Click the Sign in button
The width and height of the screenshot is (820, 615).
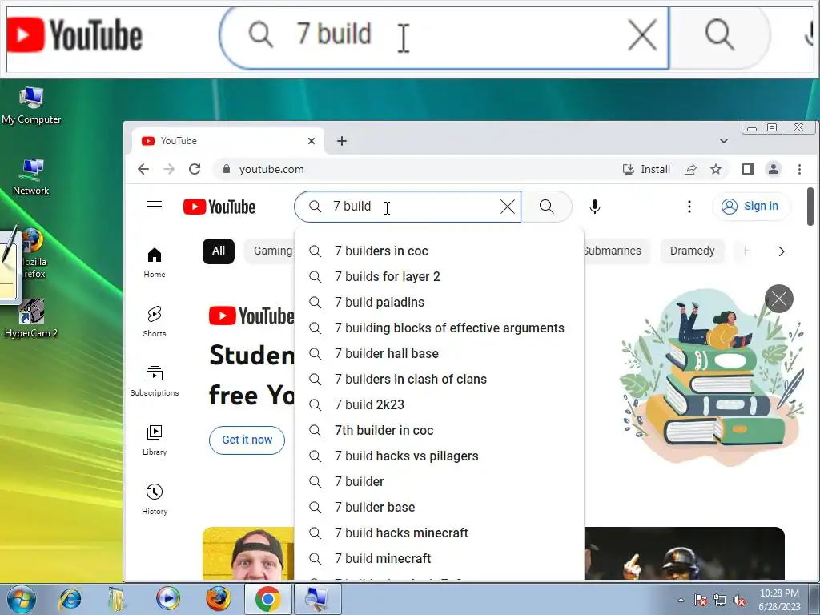[751, 206]
